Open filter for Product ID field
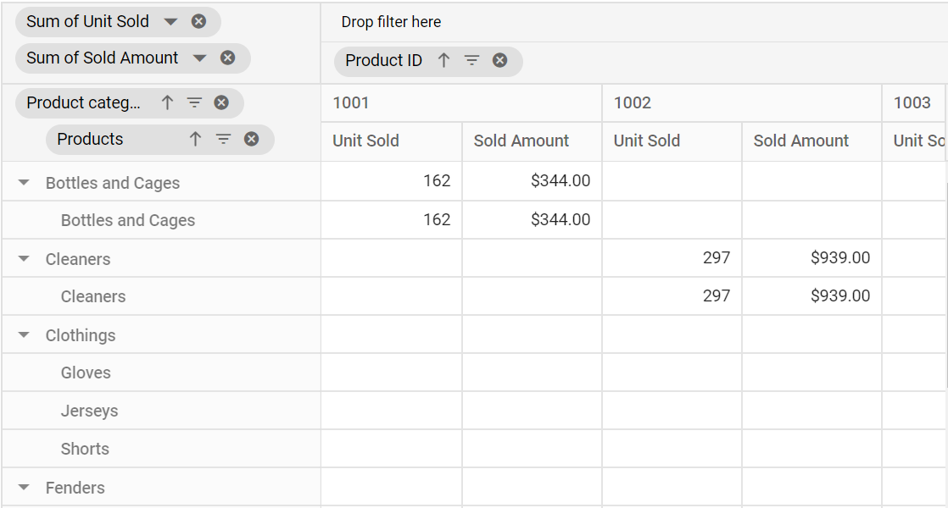Image resolution: width=948 pixels, height=508 pixels. pyautogui.click(x=471, y=60)
